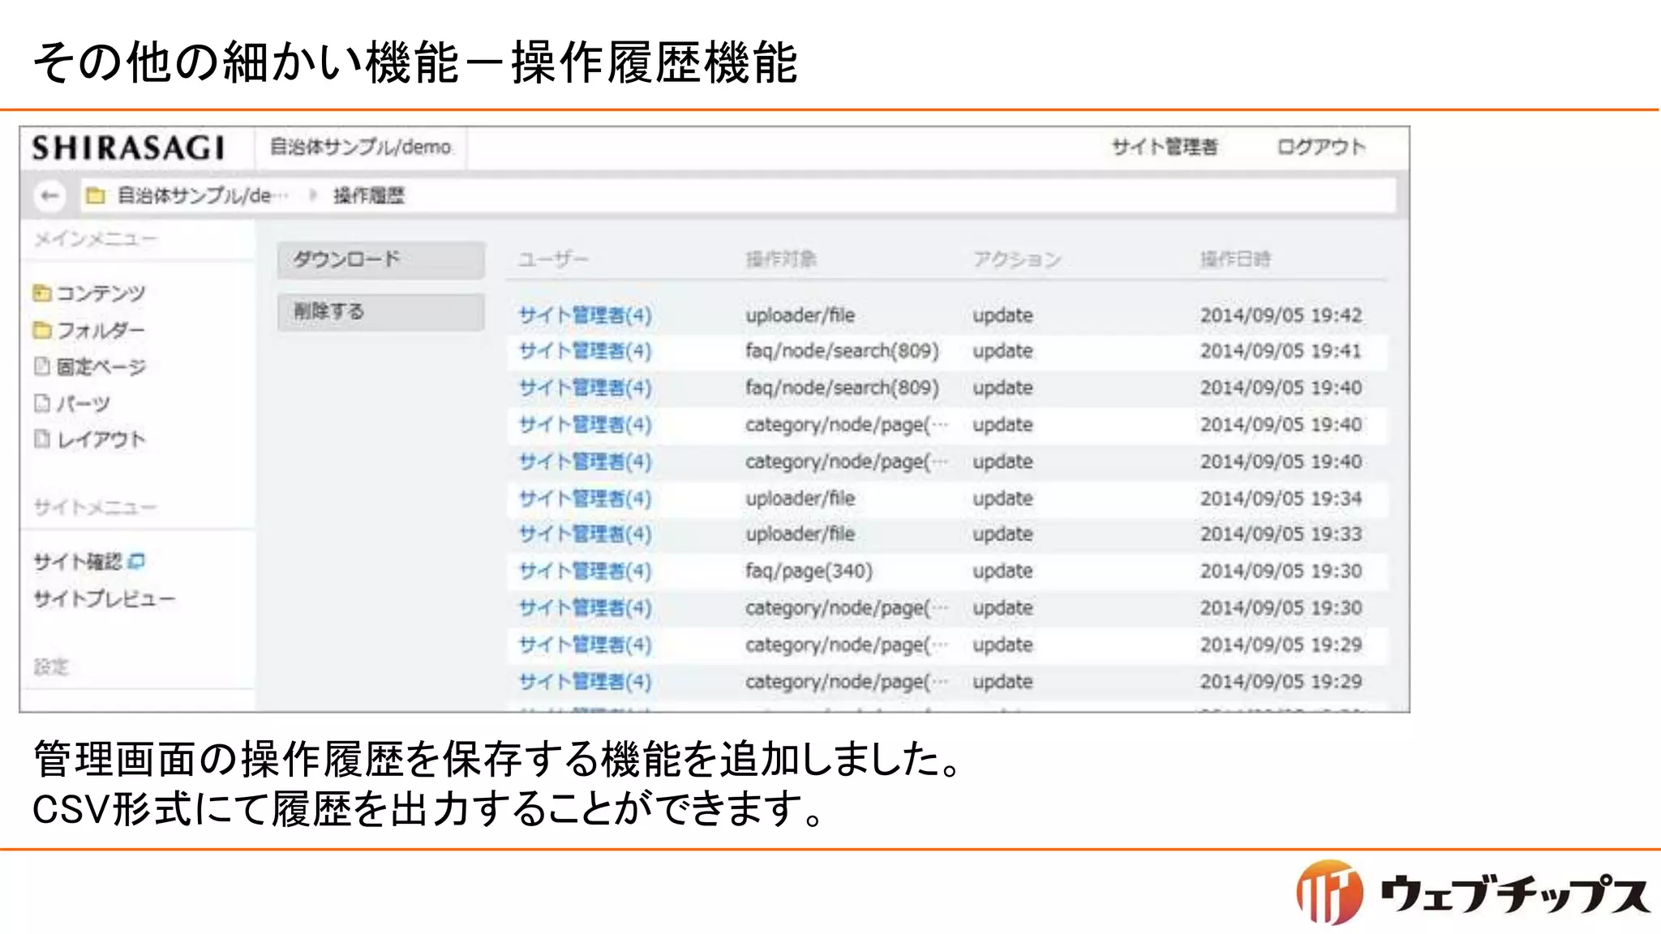
Task: Click the 2014/09/05 19:33 timestamp
Action: click(x=1281, y=534)
